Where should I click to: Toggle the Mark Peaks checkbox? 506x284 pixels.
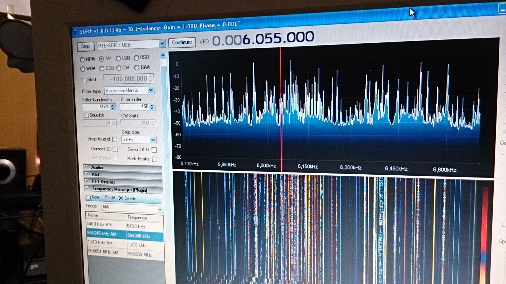[155, 159]
